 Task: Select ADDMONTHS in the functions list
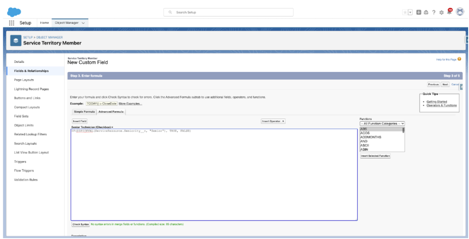coord(381,137)
